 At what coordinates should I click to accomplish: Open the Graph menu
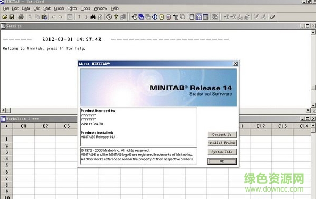59,8
